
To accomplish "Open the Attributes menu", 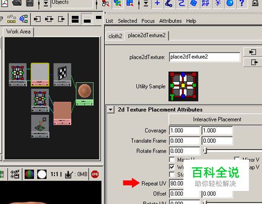I will click(x=170, y=21).
